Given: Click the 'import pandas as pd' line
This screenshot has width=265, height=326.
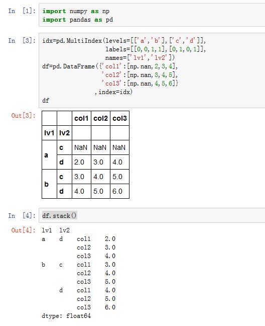Looking at the screenshot, I should point(78,20).
